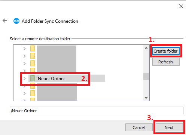Screen dimensions: 186x135
Task: Click the Create folder button
Action: [x=166, y=51]
